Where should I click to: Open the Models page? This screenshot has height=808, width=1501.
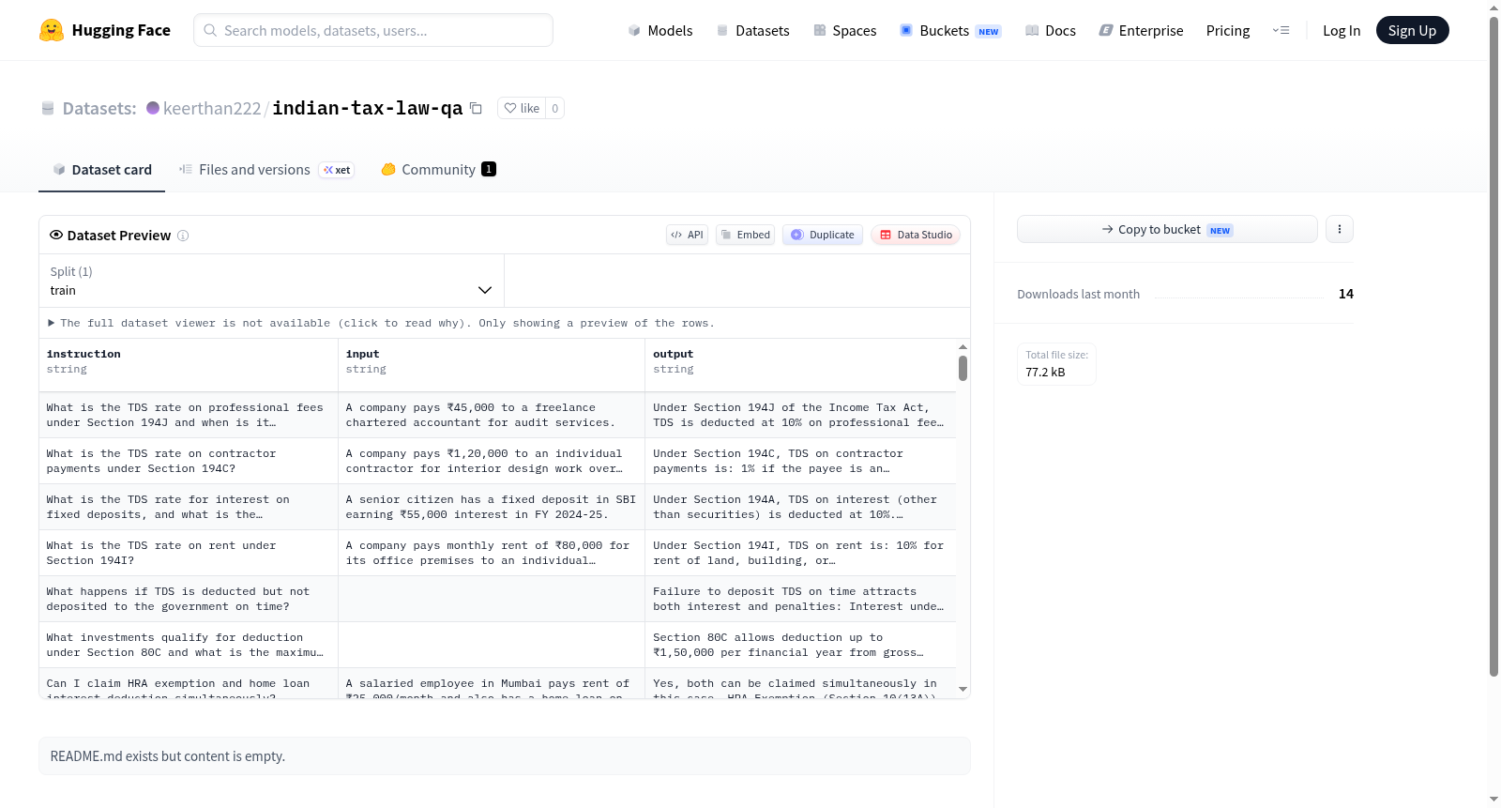(660, 30)
